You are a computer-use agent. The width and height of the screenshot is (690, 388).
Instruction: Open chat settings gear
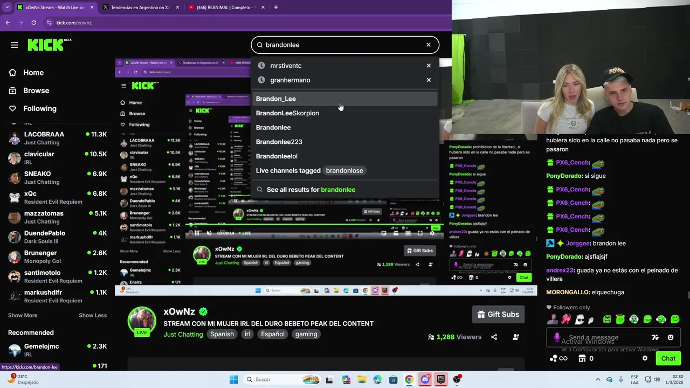[x=645, y=358]
